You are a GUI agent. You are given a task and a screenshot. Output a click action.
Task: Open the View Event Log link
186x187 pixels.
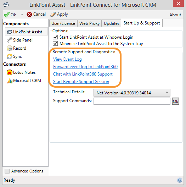[x=67, y=59]
